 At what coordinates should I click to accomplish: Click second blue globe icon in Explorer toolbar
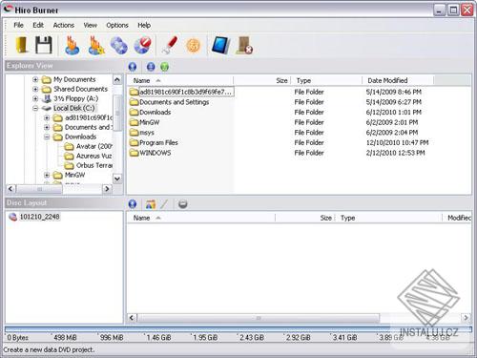[x=151, y=67]
